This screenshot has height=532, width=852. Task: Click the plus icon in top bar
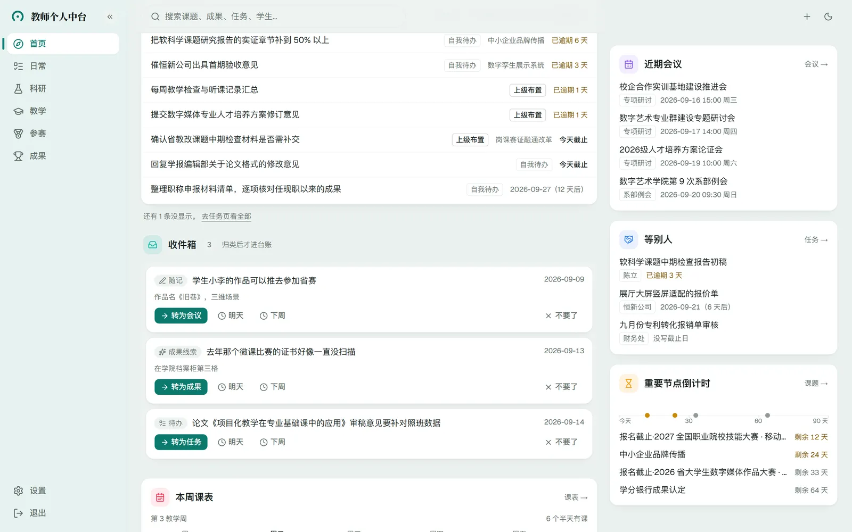pos(807,16)
